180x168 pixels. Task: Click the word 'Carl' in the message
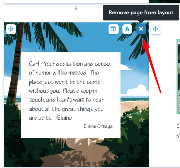(34, 64)
